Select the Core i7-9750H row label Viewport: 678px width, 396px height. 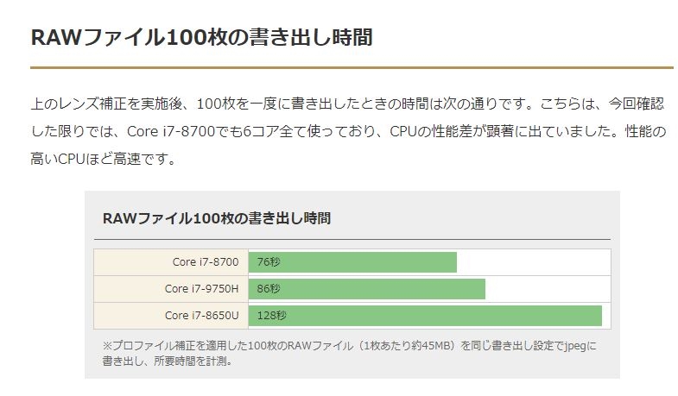(x=202, y=289)
